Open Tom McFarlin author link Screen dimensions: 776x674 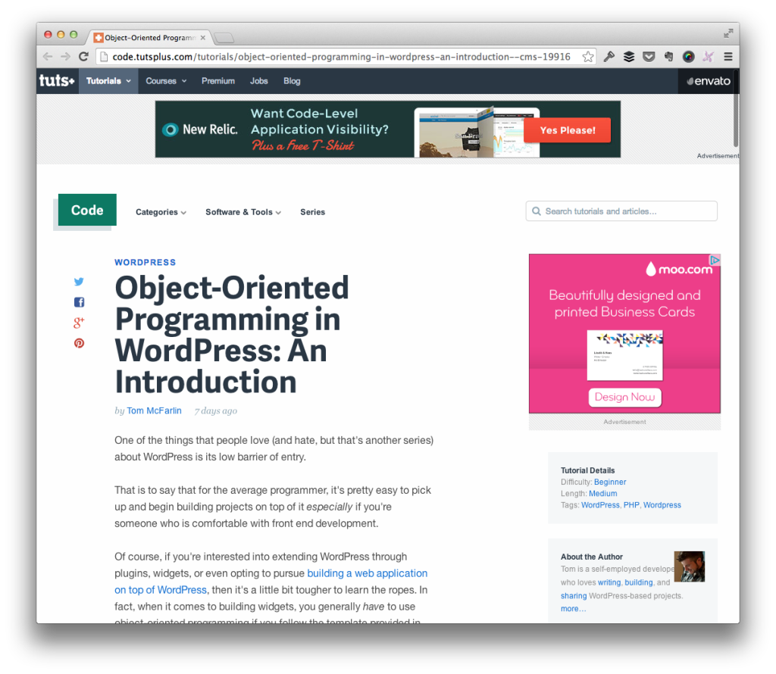click(x=154, y=410)
